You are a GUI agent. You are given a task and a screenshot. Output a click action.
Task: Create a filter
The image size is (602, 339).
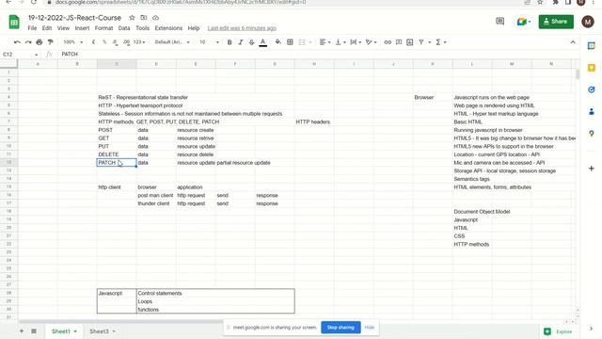tap(421, 42)
